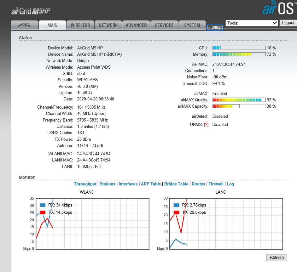The image size is (297, 272).
Task: Click the WLAN0 MAC address value
Action: click(94, 154)
